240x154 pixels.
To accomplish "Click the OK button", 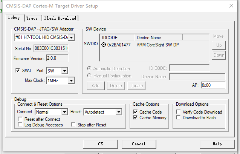I will (x=101, y=144).
